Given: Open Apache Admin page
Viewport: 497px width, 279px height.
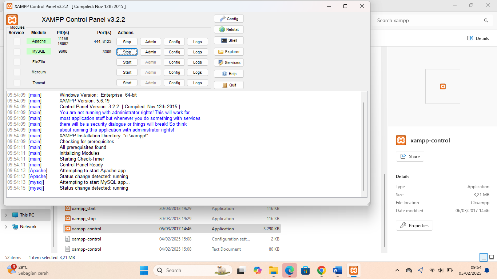Looking at the screenshot, I should click(151, 42).
